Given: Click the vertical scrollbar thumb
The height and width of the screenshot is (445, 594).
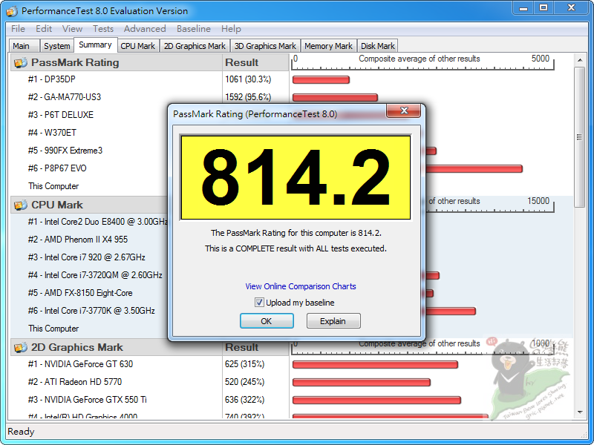Looking at the screenshot, I should (x=580, y=137).
